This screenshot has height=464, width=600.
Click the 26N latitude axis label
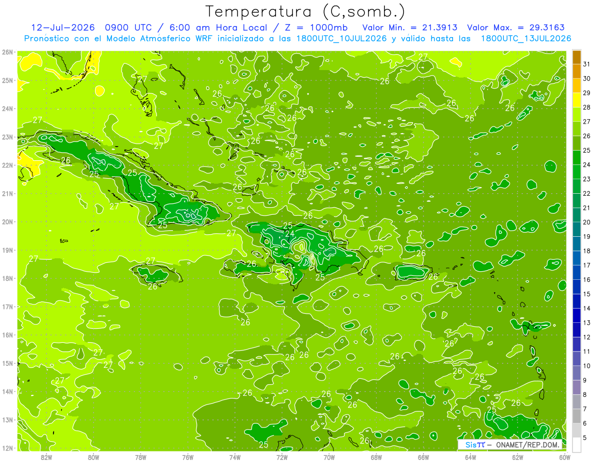point(7,52)
